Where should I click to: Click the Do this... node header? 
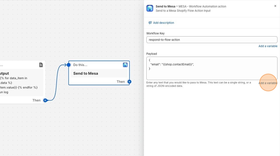[x=80, y=65]
